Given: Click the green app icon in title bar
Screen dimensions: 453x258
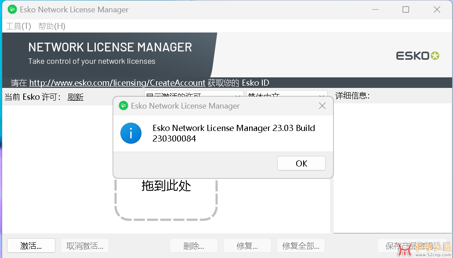Looking at the screenshot, I should pyautogui.click(x=12, y=10).
